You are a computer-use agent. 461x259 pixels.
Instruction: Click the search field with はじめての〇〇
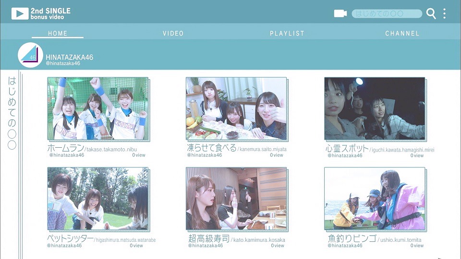[386, 14]
